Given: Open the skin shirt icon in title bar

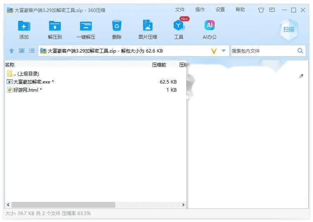Looking at the screenshot, I should pyautogui.click(x=261, y=10).
